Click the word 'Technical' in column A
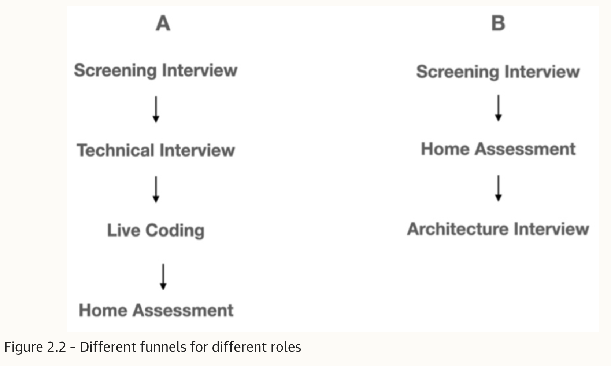This screenshot has width=611, height=366. point(116,150)
